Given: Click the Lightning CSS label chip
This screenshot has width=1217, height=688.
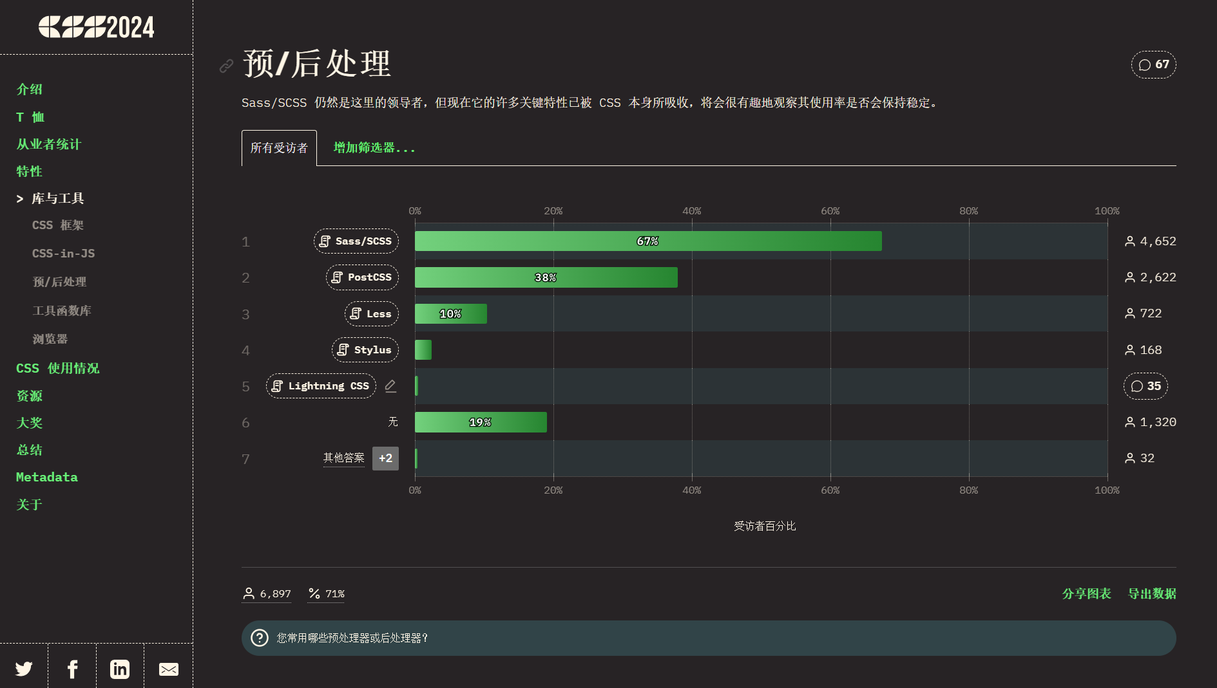Looking at the screenshot, I should tap(321, 386).
